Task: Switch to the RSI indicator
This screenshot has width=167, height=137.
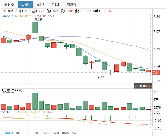Action: coord(27,133)
